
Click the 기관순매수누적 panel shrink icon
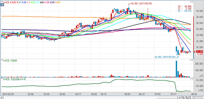190,79
